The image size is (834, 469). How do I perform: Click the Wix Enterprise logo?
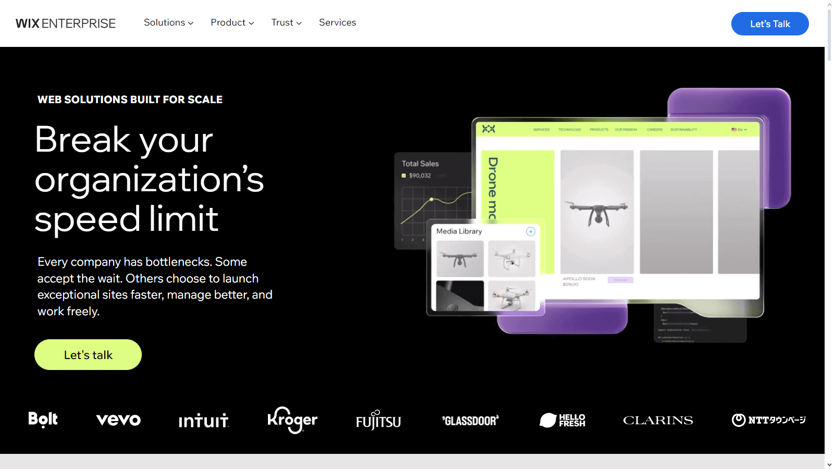click(66, 23)
